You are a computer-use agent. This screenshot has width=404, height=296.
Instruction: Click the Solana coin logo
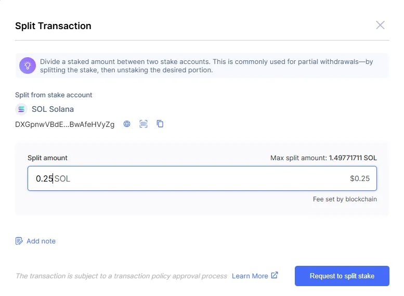21,109
